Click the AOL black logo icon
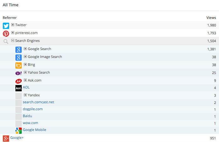This screenshot has width=219, height=142. pos(19,88)
